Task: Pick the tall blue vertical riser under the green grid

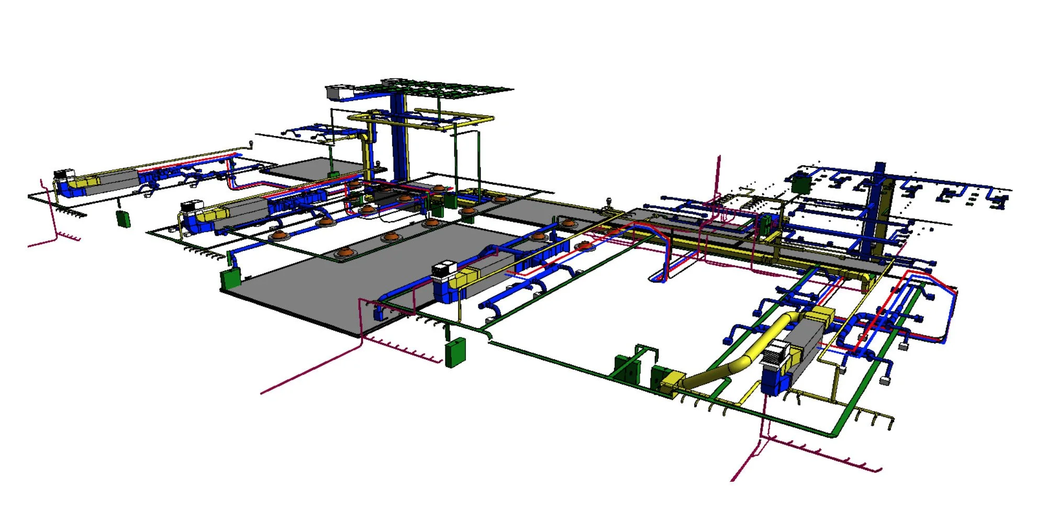Action: coord(399,138)
